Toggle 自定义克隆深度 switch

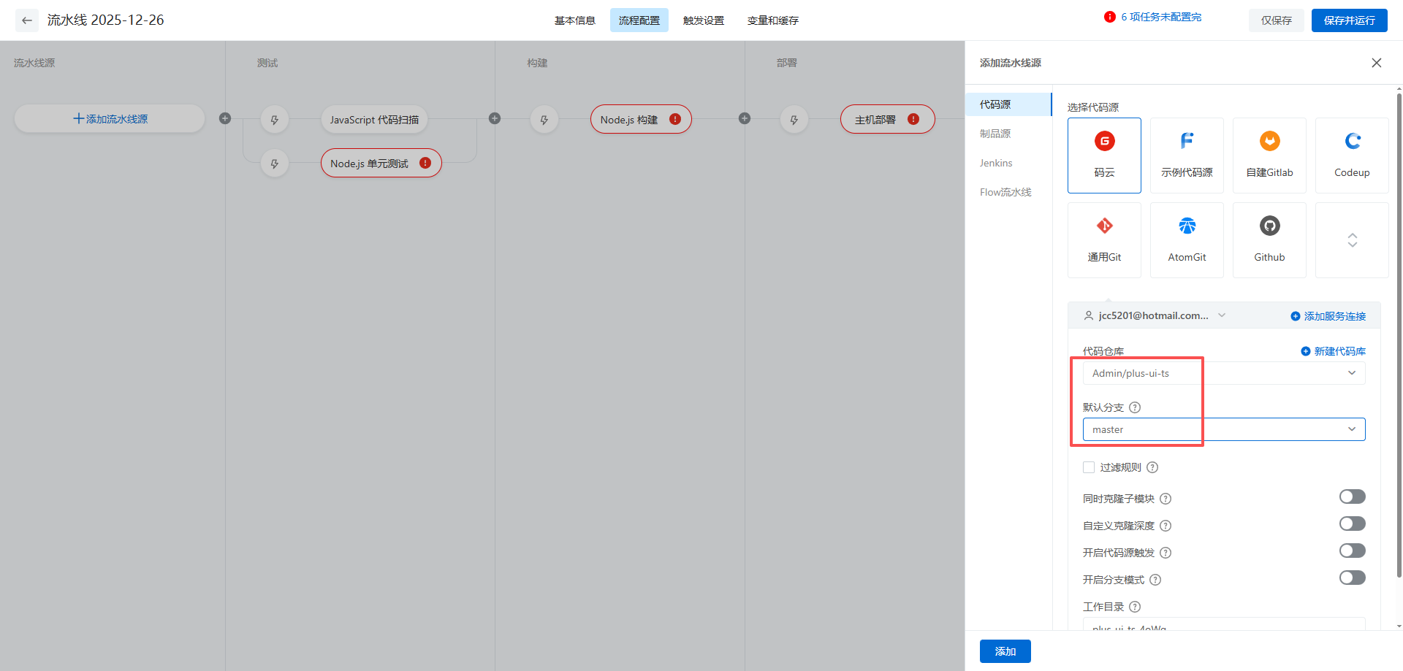(x=1353, y=524)
